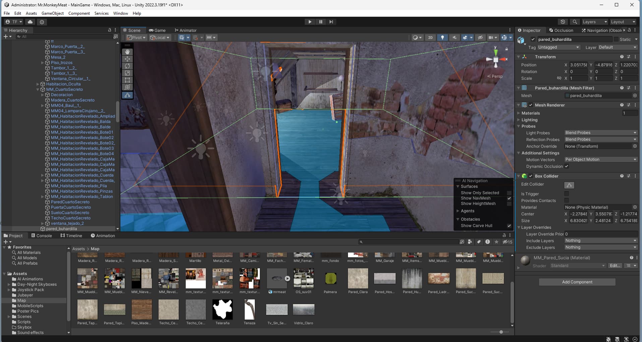Click the Edit Collider icon button
The height and width of the screenshot is (342, 642).
569,185
